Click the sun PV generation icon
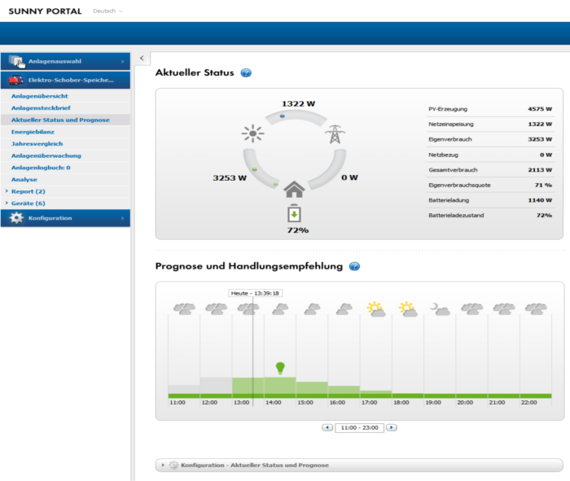Screen dimensions: 570x481 252,134
